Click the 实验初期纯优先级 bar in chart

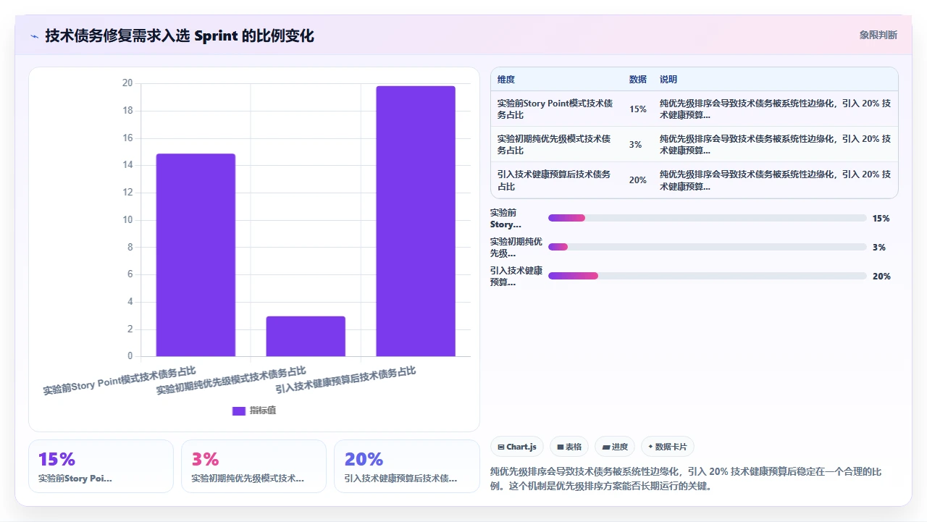[306, 336]
